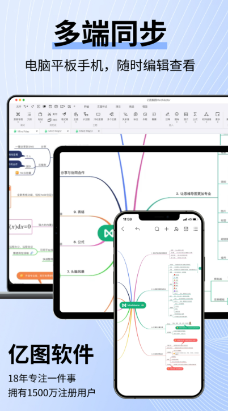
Task: Switch to the 演示 ribbon tab
Action: (118, 107)
